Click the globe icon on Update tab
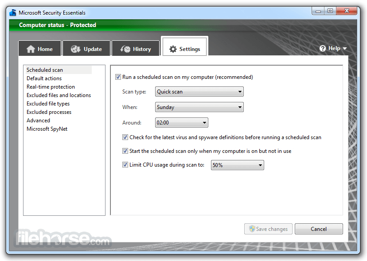The width and height of the screenshot is (367, 261). (x=76, y=49)
